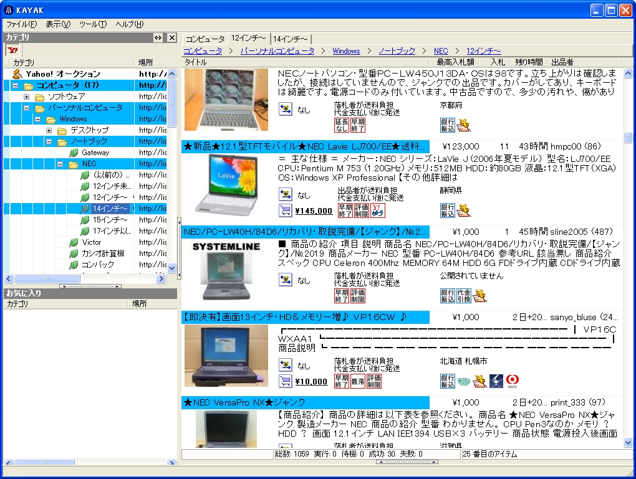This screenshot has width=636, height=479.
Task: Click the 延長なし icon in the first listing
Action: (x=342, y=125)
